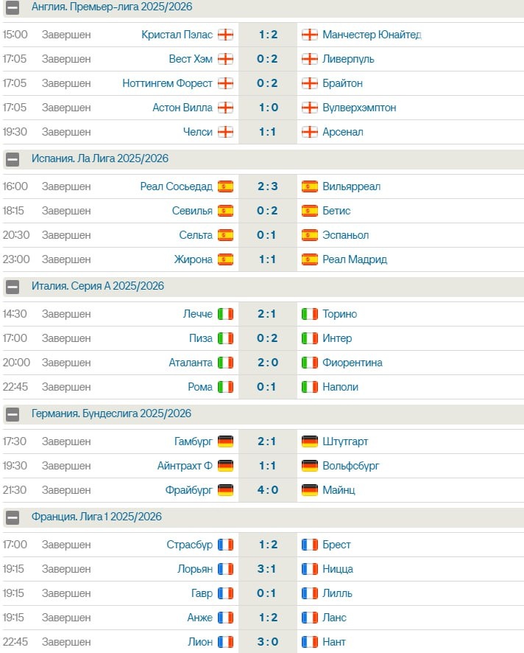Open Испания. Ла Лига 2025/2026 league title

[x=100, y=158]
